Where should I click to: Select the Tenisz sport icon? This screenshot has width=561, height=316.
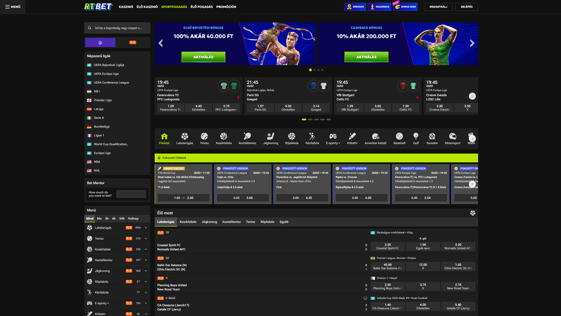204,139
